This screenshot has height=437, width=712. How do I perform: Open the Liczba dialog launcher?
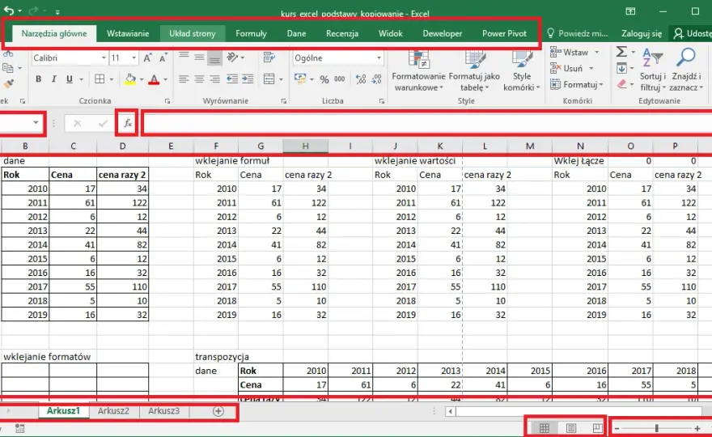tap(381, 101)
